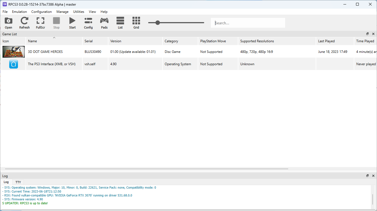This screenshot has height=211, width=377.
Task: Switch to List view icon
Action: point(120,21)
